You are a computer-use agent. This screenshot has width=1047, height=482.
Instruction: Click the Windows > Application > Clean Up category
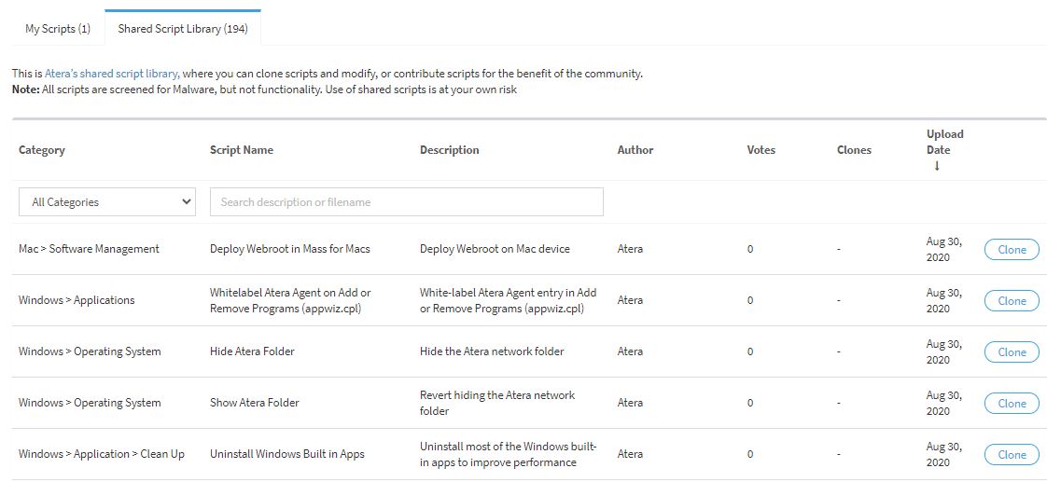(x=102, y=454)
